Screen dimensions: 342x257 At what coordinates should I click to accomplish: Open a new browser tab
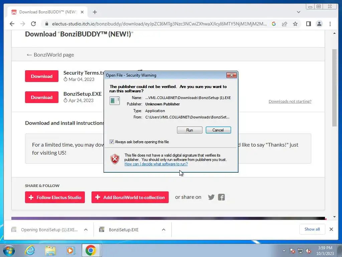point(95,12)
